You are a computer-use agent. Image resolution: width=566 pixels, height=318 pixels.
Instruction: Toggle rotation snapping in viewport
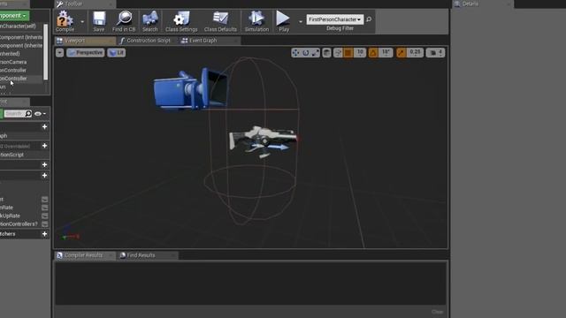click(x=373, y=53)
